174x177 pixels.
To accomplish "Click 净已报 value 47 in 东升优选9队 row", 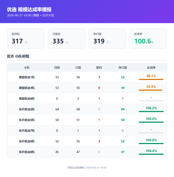I will click(x=123, y=152).
